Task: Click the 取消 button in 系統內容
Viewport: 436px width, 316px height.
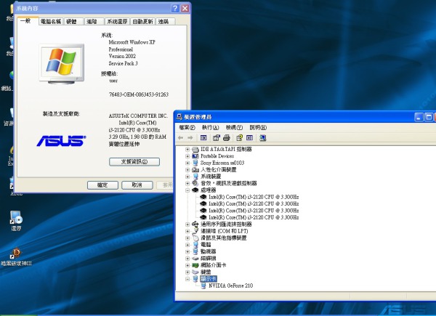Action: (x=137, y=185)
